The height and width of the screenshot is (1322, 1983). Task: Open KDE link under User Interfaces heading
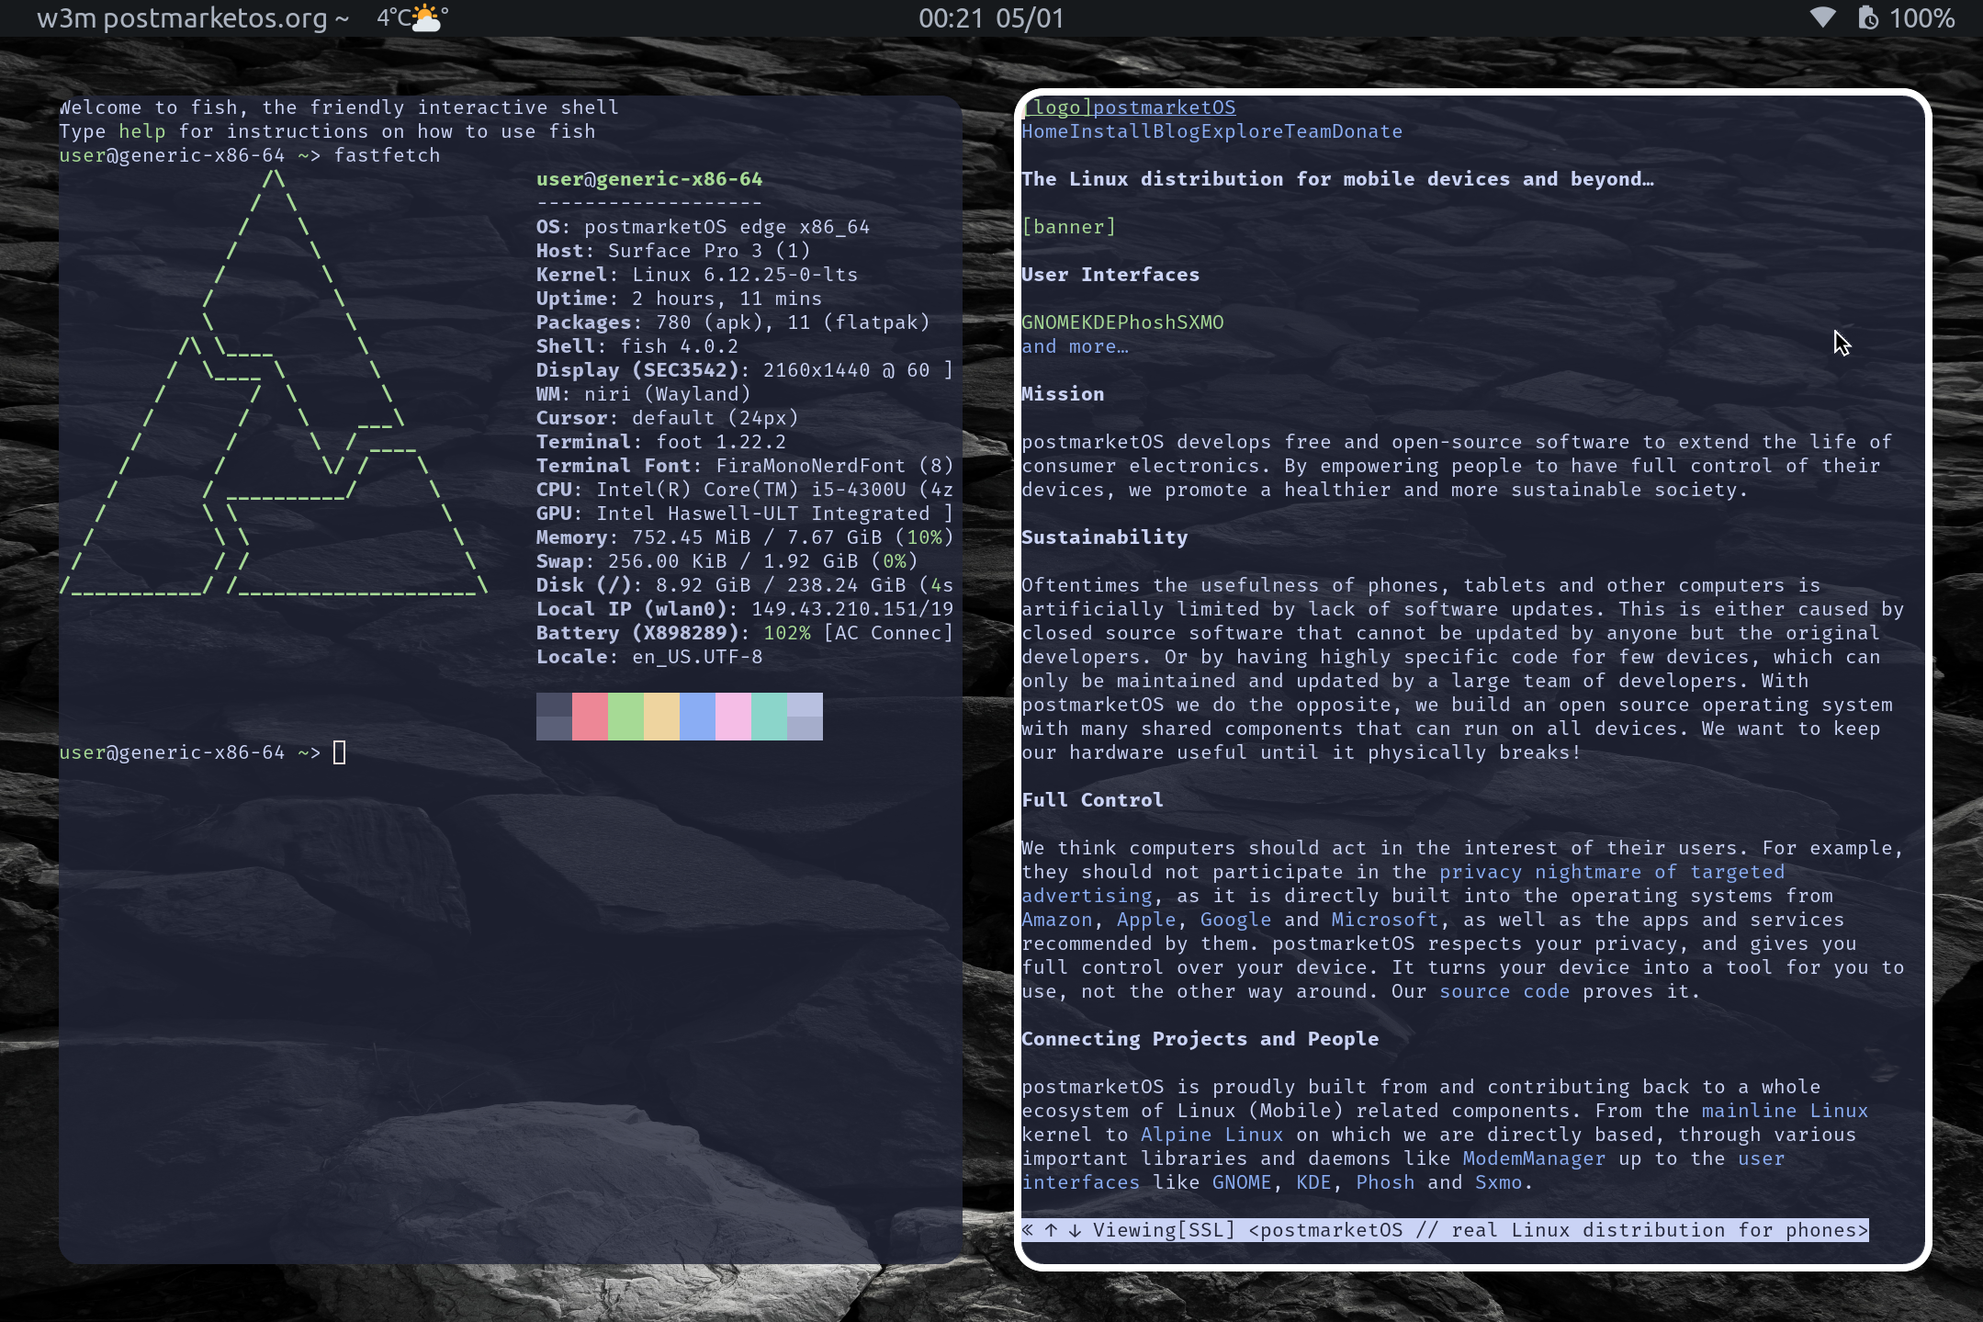[1099, 322]
